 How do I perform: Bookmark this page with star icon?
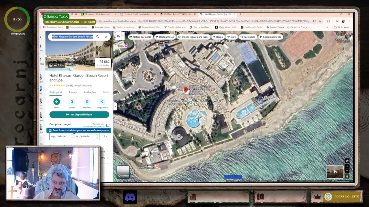tap(320, 21)
